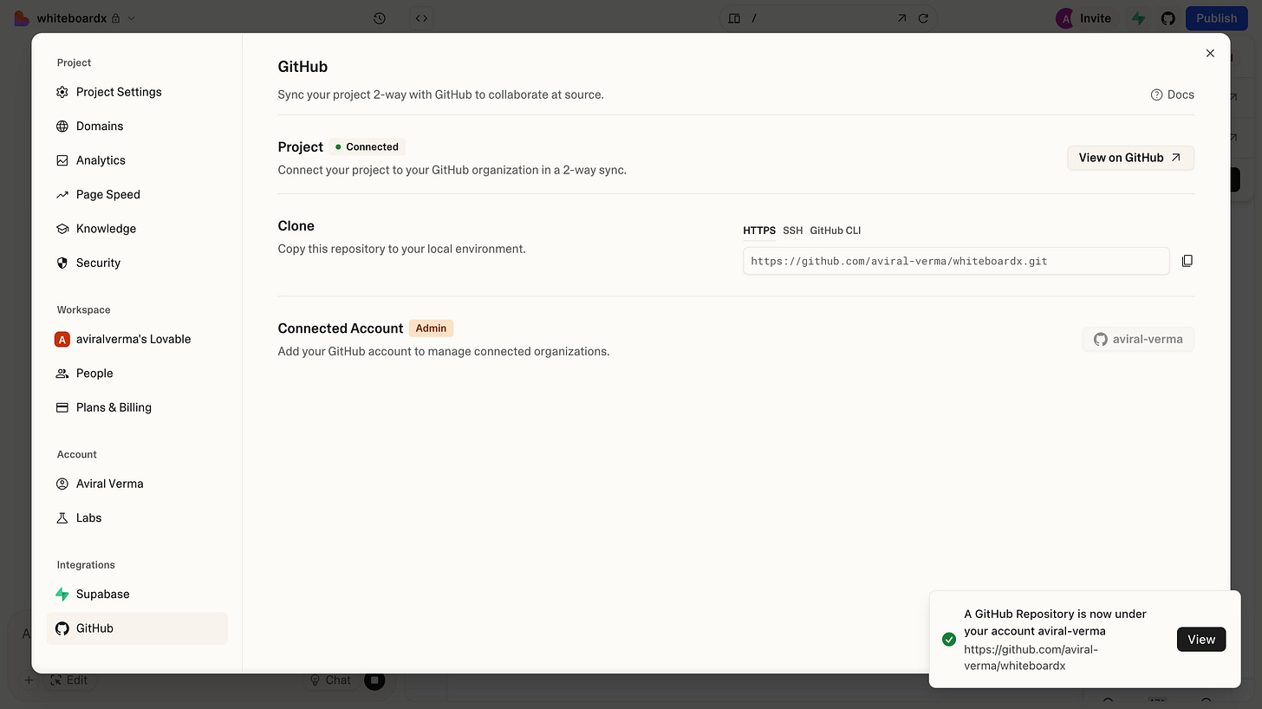
Task: Click the Page Speed trend icon
Action: tap(62, 194)
